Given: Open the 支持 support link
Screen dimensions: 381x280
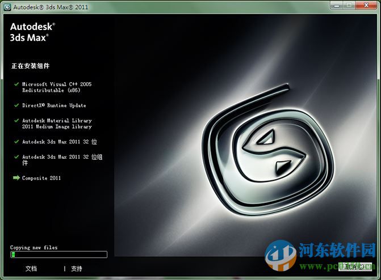Looking at the screenshot, I should tap(77, 269).
